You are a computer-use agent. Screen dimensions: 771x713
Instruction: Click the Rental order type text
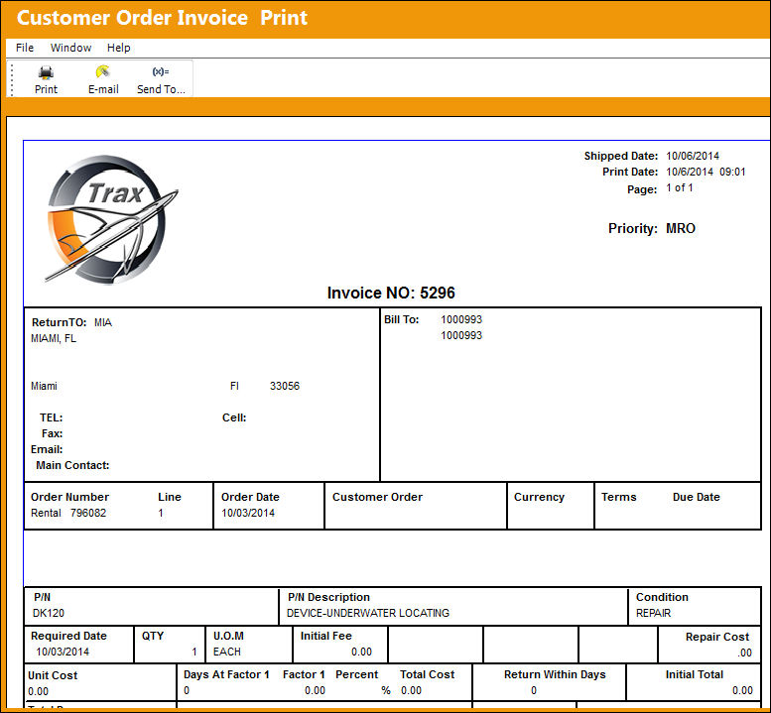point(46,513)
